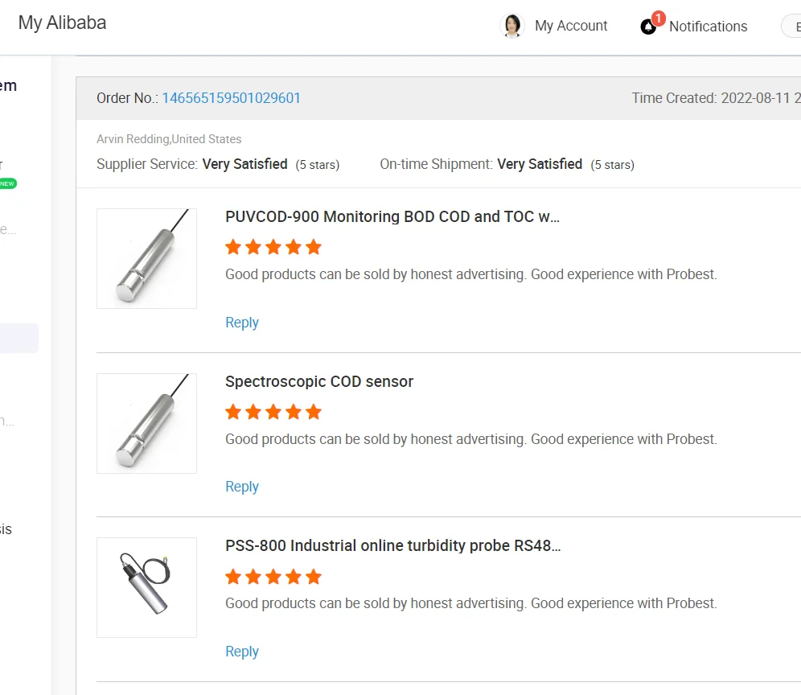Viewport: 801px width, 695px height.
Task: Click the green NEW badge in the sidebar
Action: pos(7,183)
